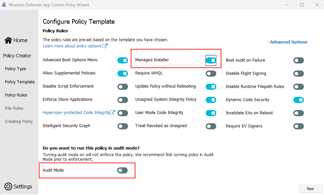The height and width of the screenshot is (195, 324).
Task: Toggle the Managed Installer switch
Action: tap(211, 60)
